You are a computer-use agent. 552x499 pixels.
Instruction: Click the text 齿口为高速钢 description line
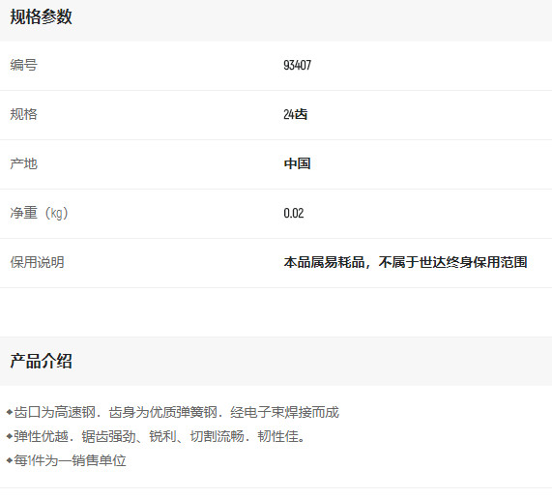coord(176,412)
